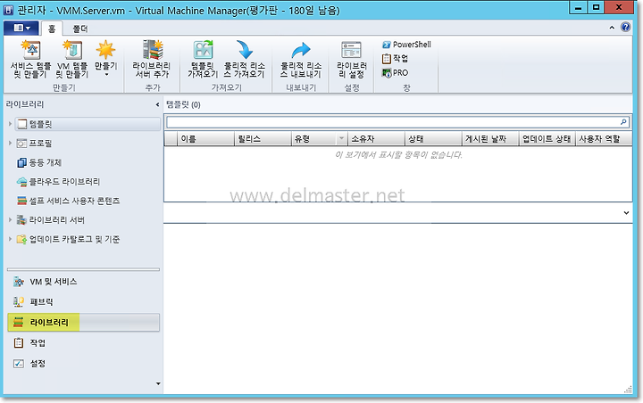Sort by the 업데이트 상태 column header
This screenshot has width=643, height=403.
point(547,139)
